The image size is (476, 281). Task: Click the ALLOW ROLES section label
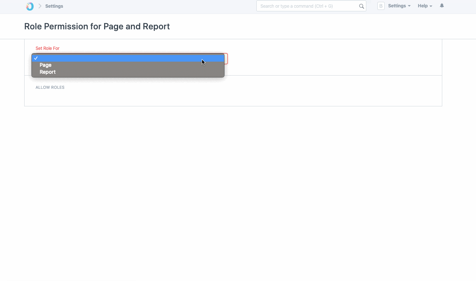click(50, 87)
